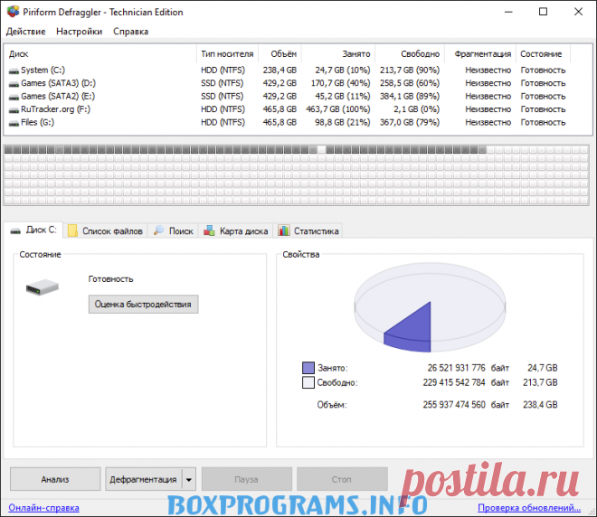The height and width of the screenshot is (517, 597).
Task: Select the RuTracker.org (F:) row label
Action: 55,109
